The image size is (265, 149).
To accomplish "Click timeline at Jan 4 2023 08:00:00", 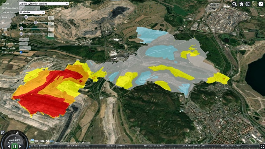I will (232, 146).
